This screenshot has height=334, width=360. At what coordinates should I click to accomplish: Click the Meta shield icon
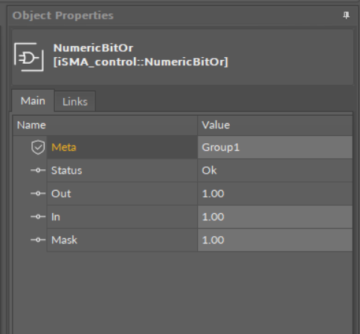tap(38, 147)
